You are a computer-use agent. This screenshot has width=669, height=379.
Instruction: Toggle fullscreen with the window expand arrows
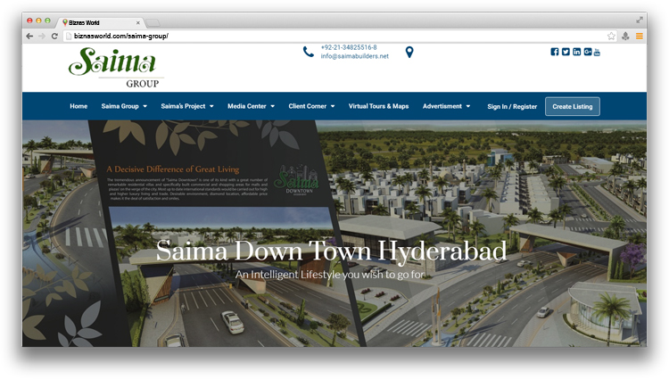pos(640,20)
